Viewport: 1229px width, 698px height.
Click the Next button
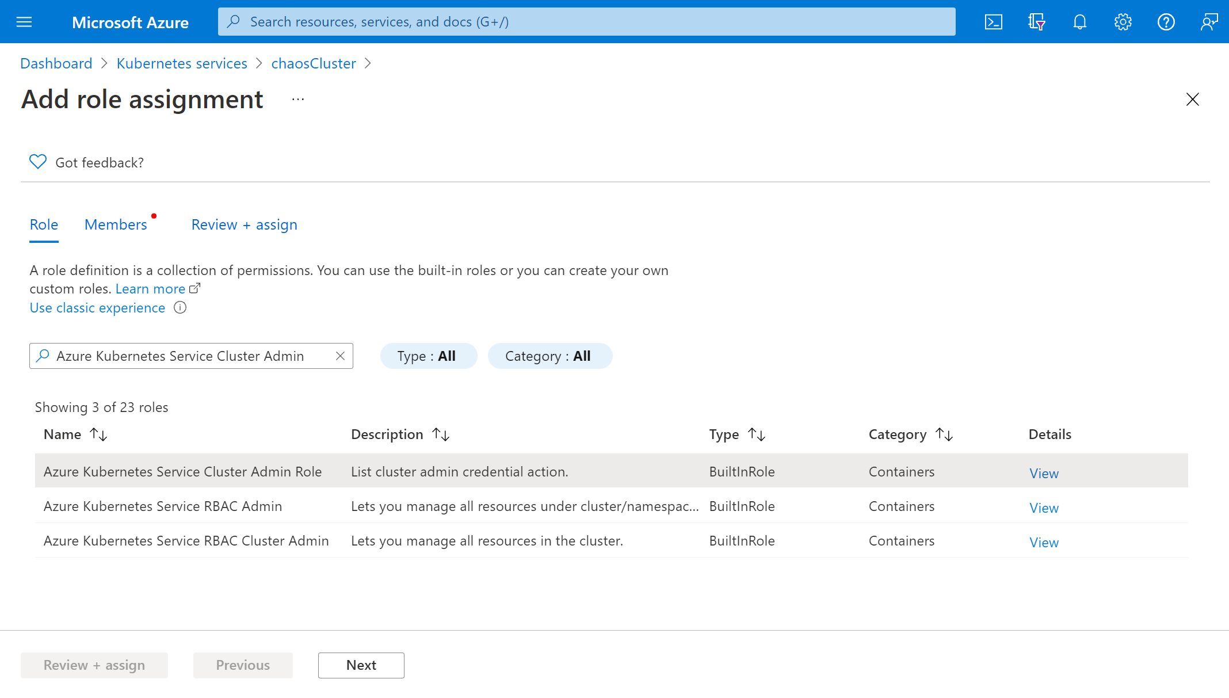coord(361,665)
